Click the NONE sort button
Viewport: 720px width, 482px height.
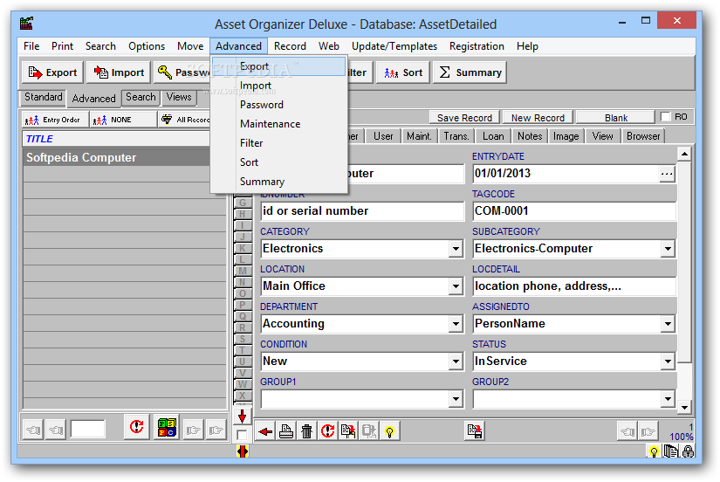pyautogui.click(x=123, y=120)
